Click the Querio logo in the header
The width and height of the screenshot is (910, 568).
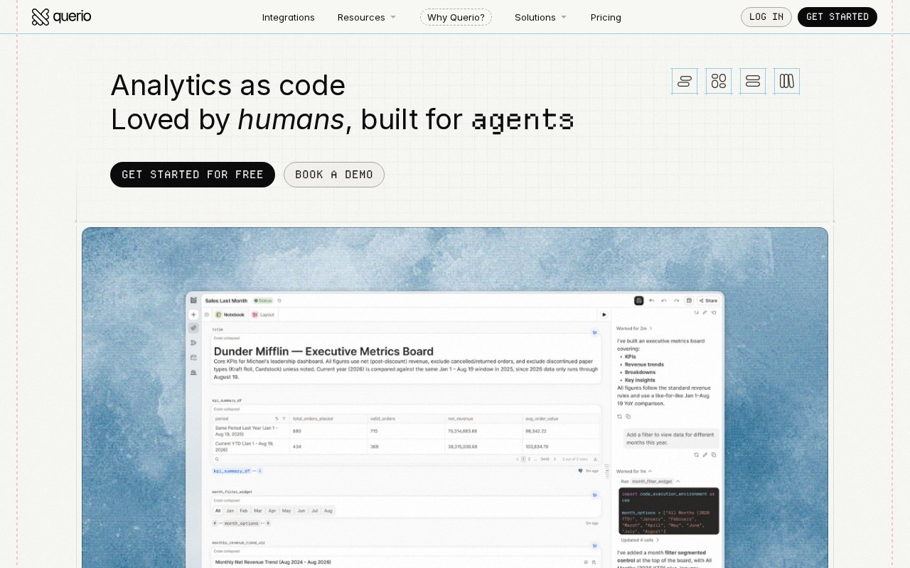pyautogui.click(x=61, y=17)
